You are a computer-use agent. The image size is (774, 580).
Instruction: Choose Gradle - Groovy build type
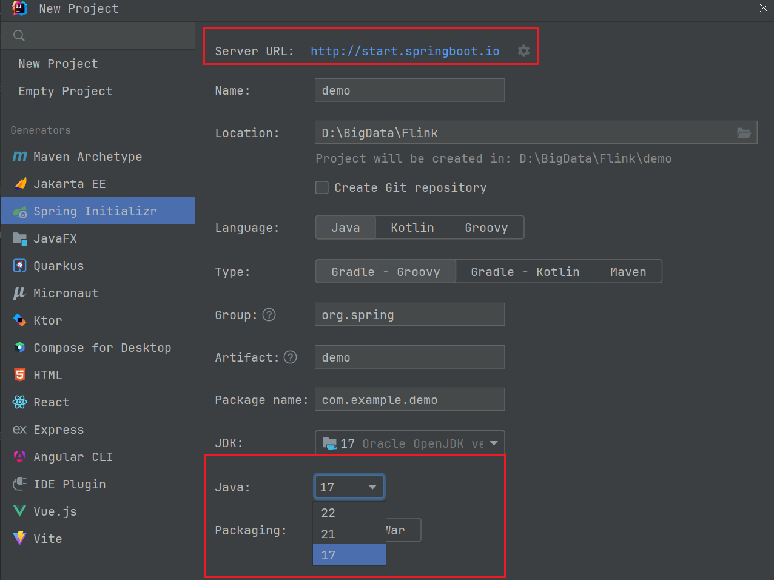[386, 272]
